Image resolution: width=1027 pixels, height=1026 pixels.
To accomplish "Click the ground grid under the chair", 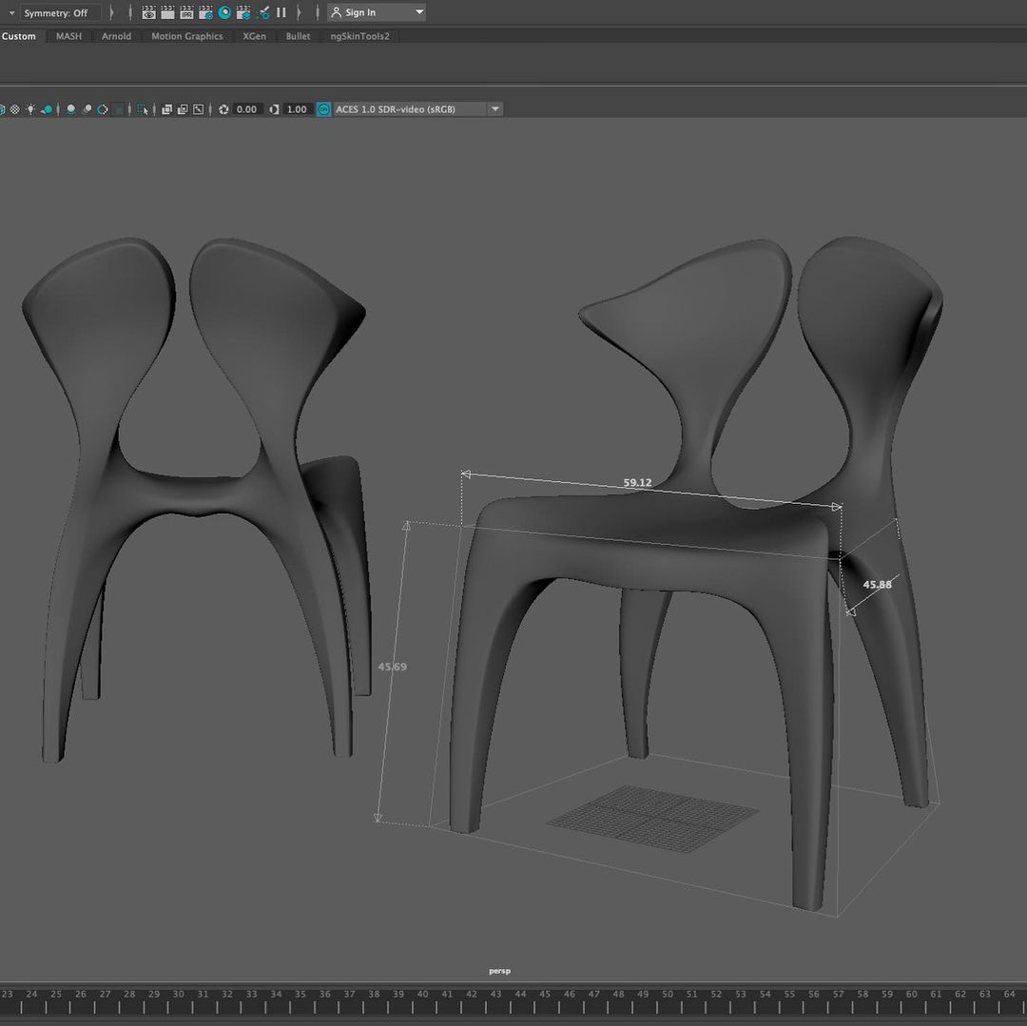I will [x=653, y=819].
